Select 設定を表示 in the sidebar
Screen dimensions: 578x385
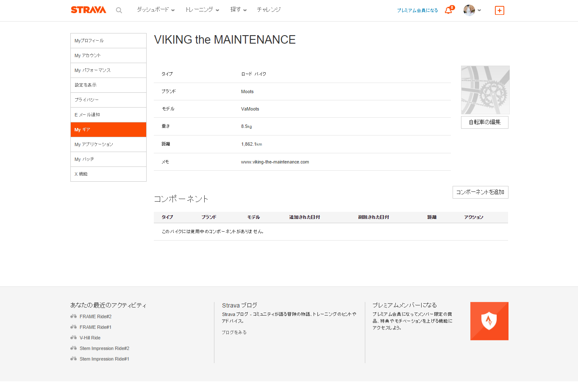[x=108, y=85]
